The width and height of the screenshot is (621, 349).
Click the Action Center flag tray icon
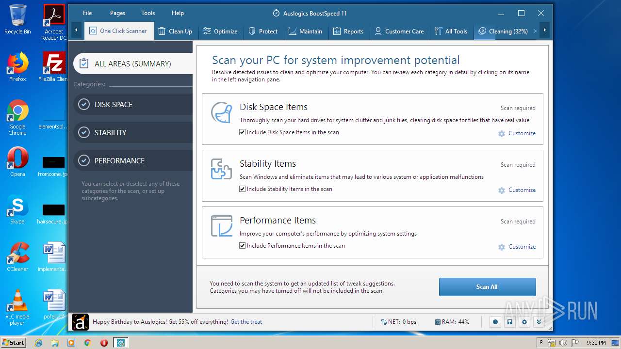click(x=574, y=343)
